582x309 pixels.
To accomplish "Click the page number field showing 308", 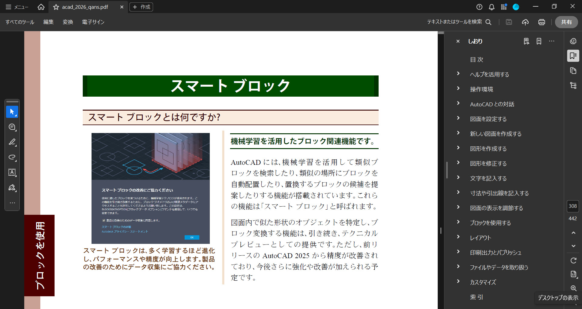I will [572, 206].
